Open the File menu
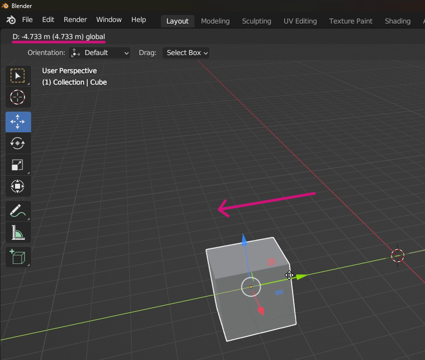This screenshot has width=425, height=360. pos(27,20)
